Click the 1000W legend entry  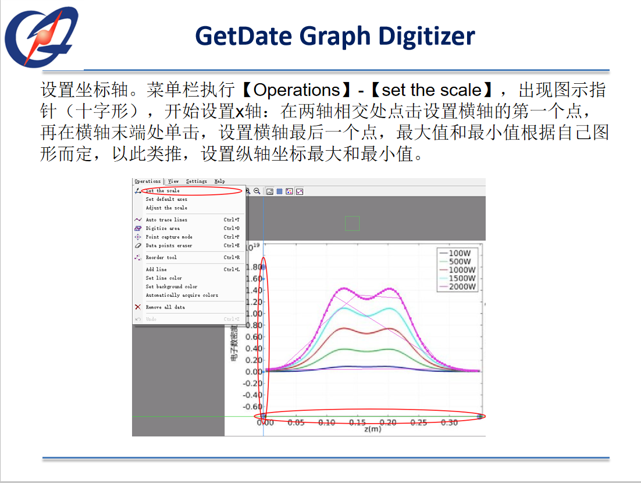[457, 270]
